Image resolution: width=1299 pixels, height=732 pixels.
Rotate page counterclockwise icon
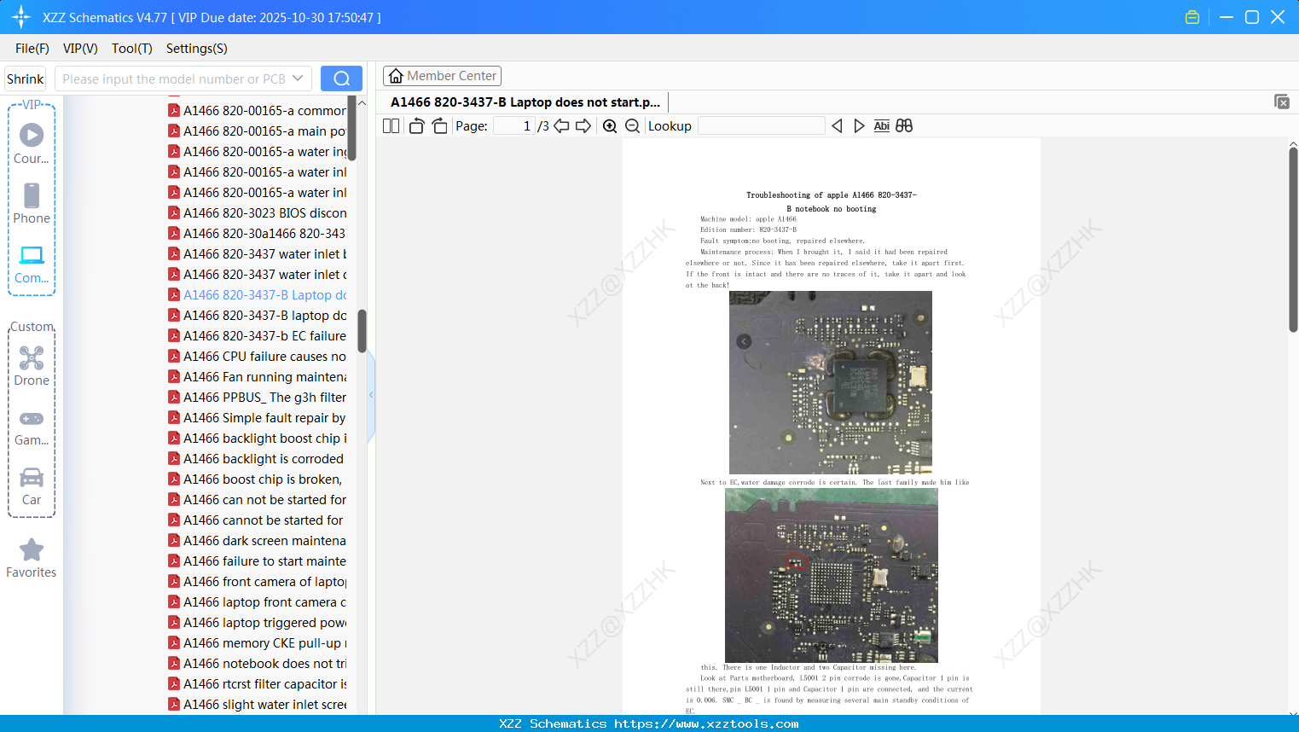point(416,125)
